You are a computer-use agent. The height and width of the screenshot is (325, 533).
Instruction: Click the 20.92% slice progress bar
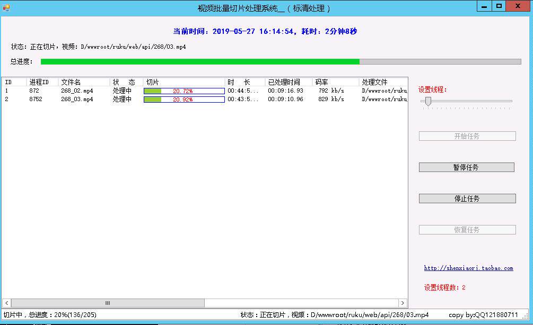coord(184,100)
